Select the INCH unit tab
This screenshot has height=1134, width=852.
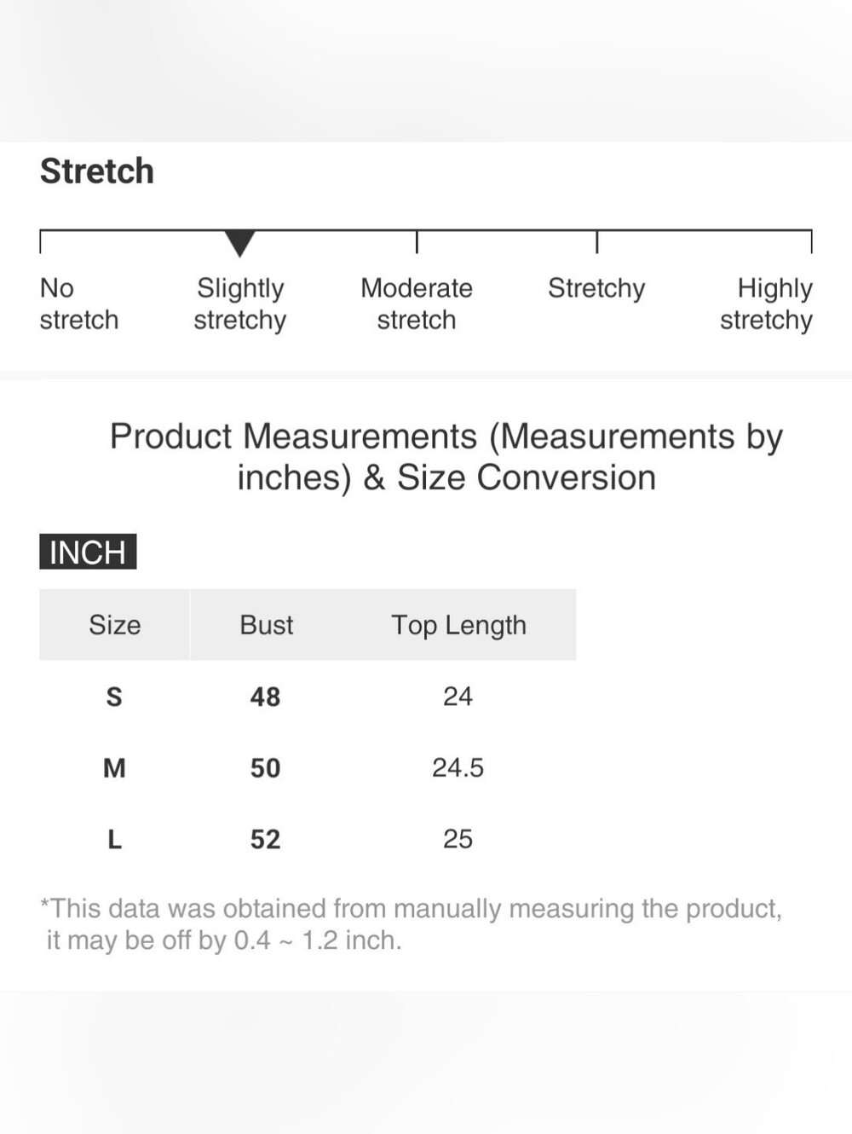pos(88,552)
